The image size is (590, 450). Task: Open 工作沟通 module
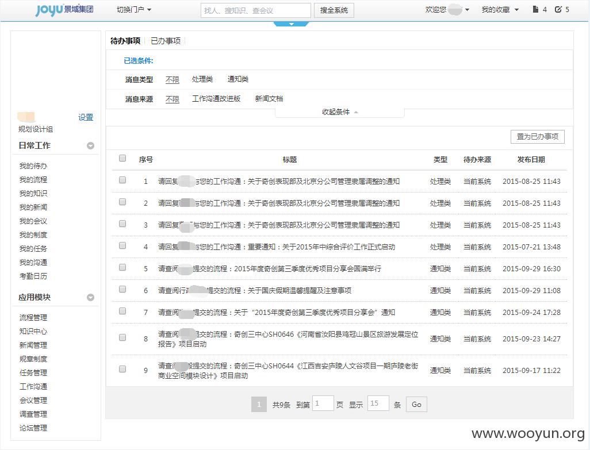[x=33, y=386]
